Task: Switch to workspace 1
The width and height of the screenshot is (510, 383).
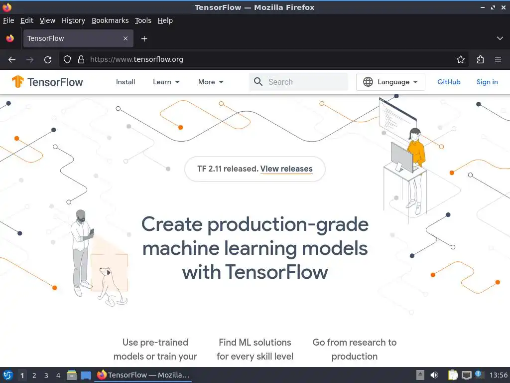Action: pyautogui.click(x=22, y=376)
